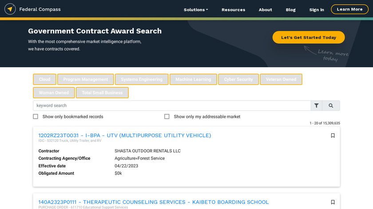Select the Machine Learning filter tag
The width and height of the screenshot is (373, 209).
[193, 79]
